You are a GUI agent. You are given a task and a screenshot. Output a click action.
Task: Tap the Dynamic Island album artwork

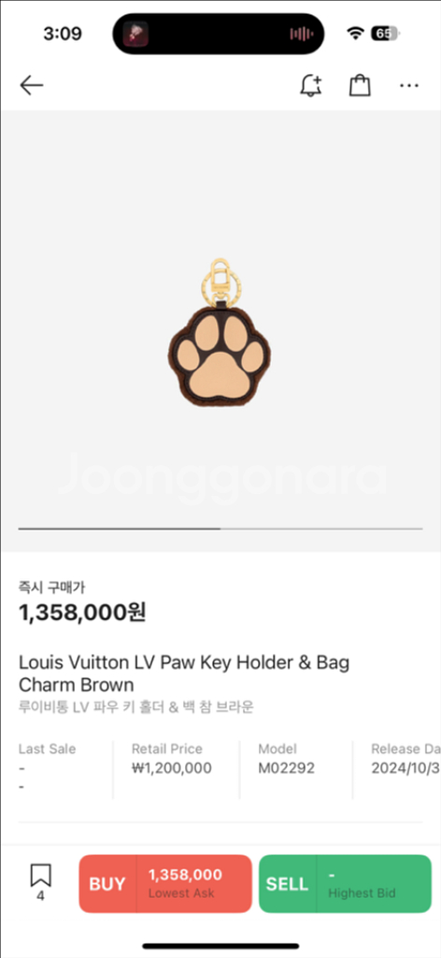[136, 34]
